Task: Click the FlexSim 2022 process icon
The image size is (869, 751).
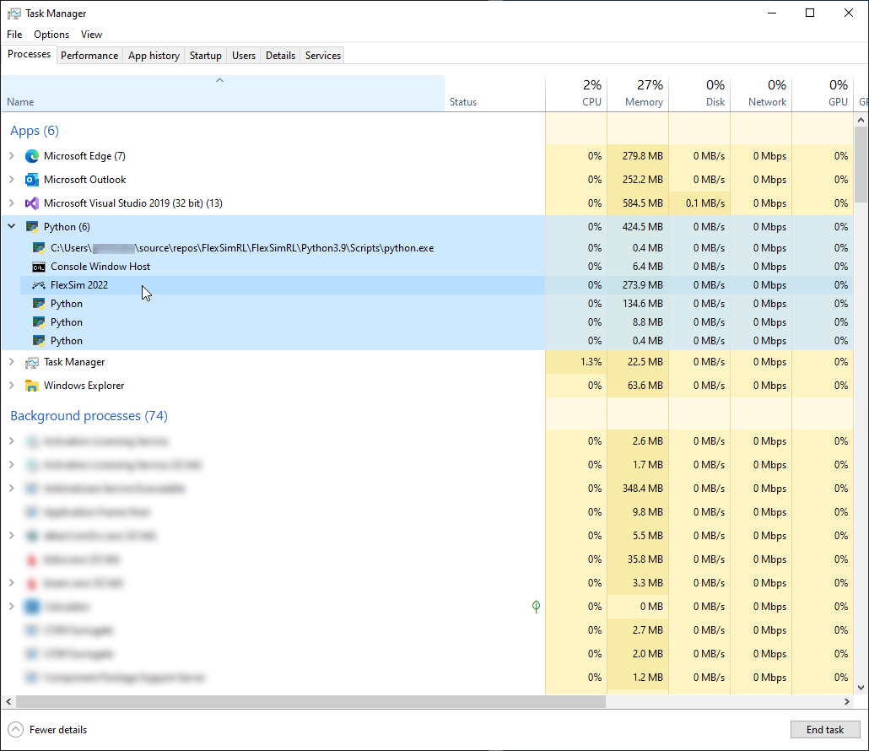Action: 39,285
